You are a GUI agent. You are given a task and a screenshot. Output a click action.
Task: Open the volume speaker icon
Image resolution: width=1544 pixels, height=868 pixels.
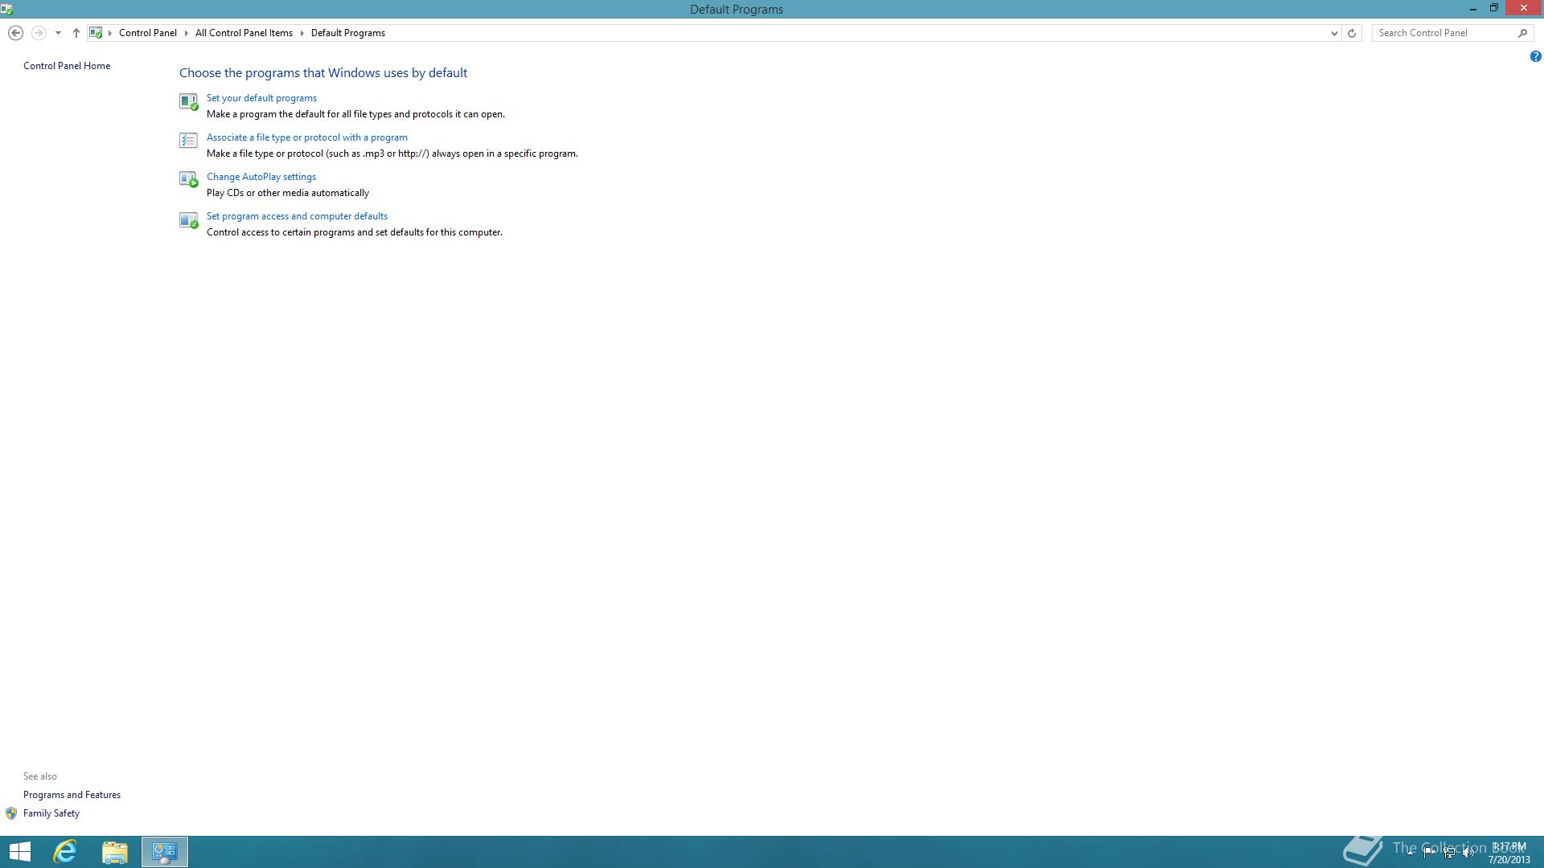[x=1468, y=853]
